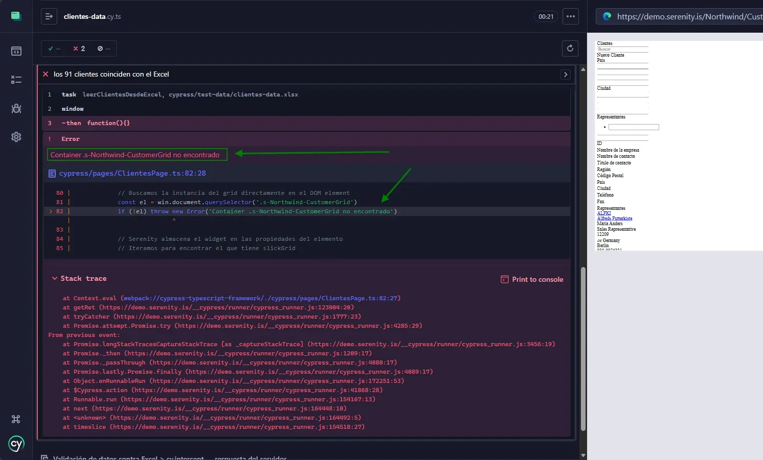763x460 pixels.
Task: Click the ALFKI link in the app preview
Action: coord(604,213)
